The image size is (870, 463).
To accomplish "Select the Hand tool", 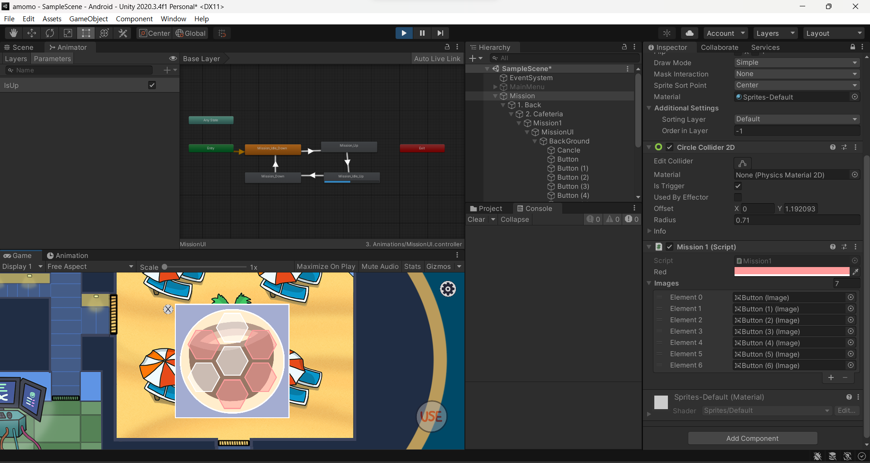I will point(14,33).
